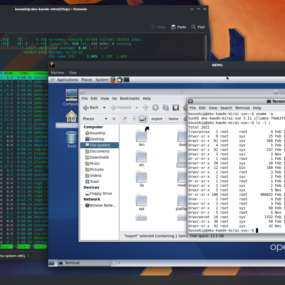Select Browse Network under Network
The image size is (285, 285).
tap(99, 205)
